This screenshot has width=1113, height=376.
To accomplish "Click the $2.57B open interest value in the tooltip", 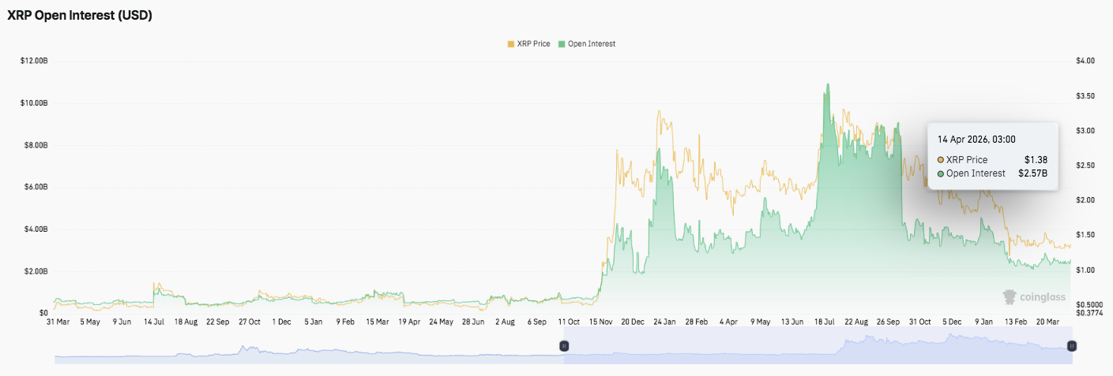I will click(x=1031, y=173).
